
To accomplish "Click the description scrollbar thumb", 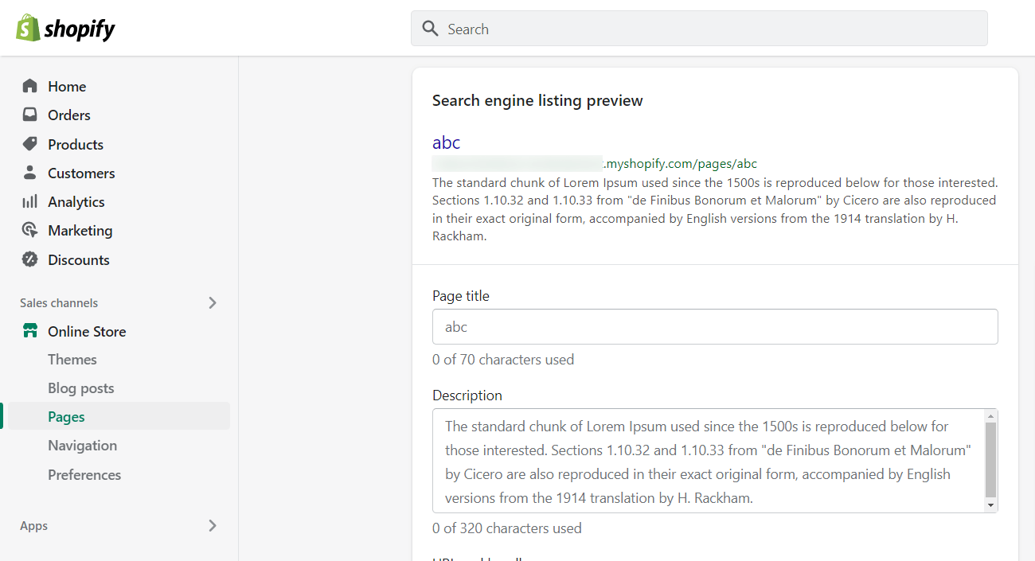I will click(x=990, y=460).
